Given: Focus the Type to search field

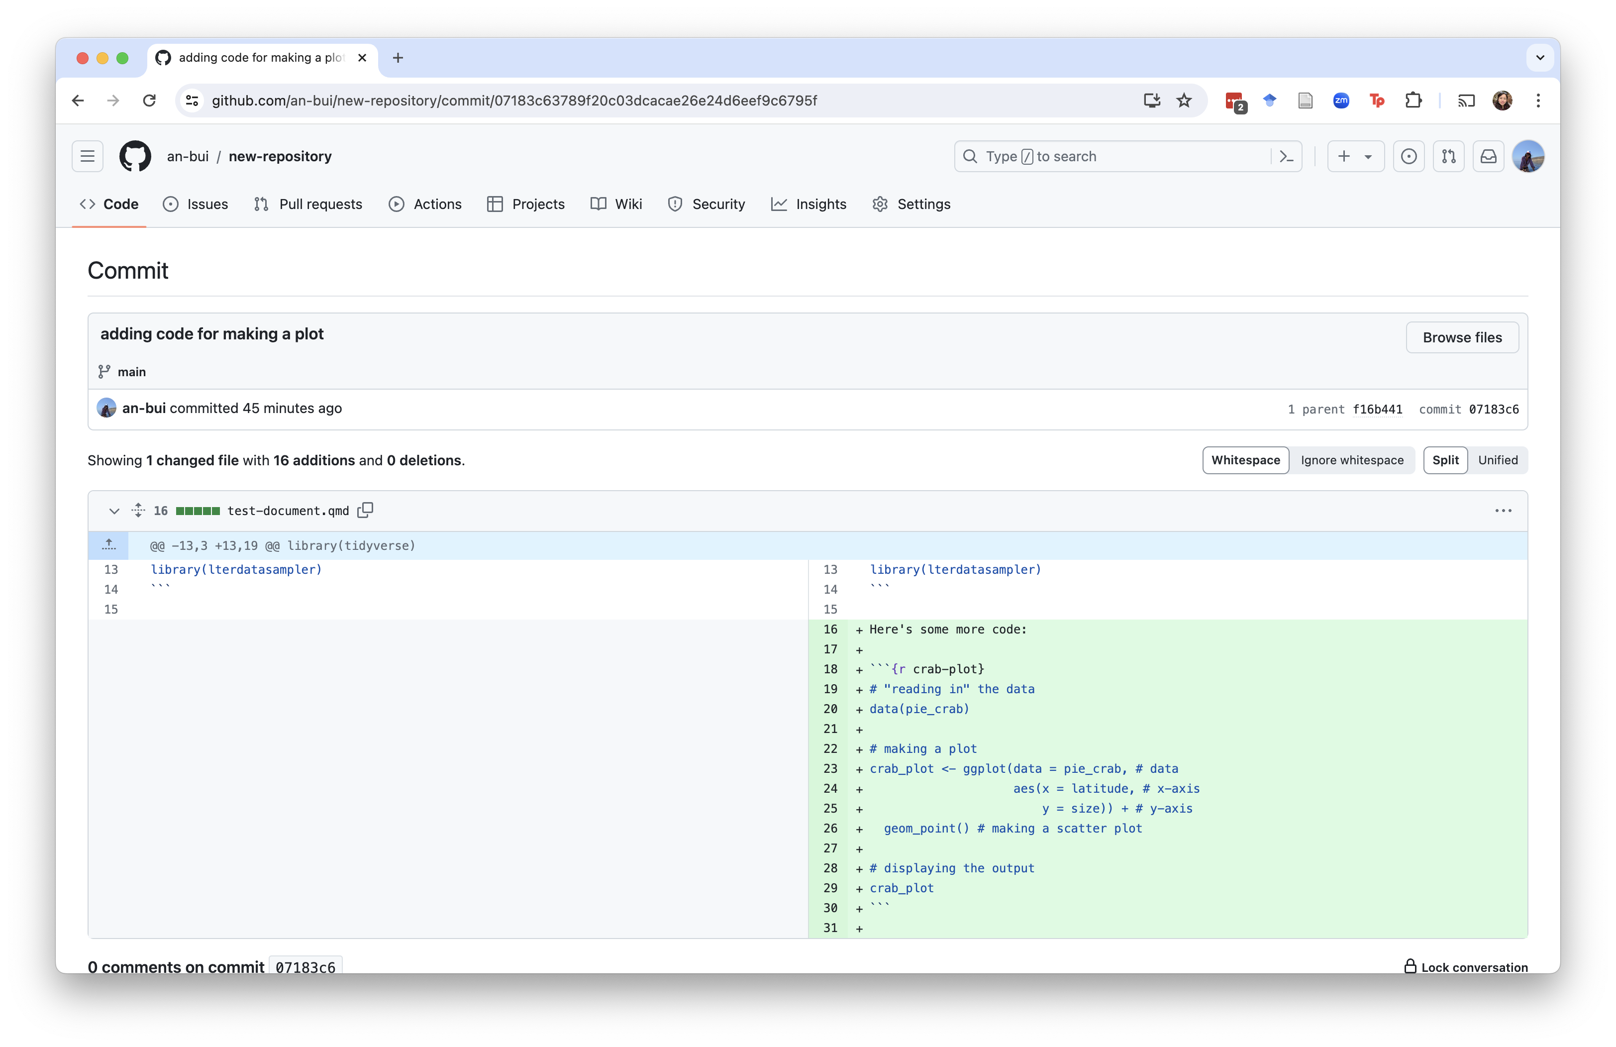Looking at the screenshot, I should click(1113, 156).
